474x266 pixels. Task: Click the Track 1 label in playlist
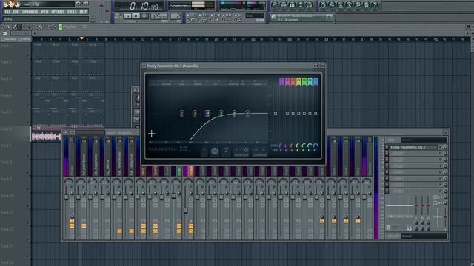coord(7,45)
